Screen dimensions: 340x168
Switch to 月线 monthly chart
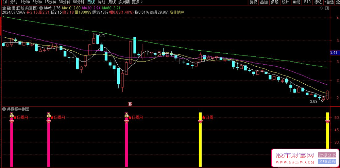coord(112,2)
